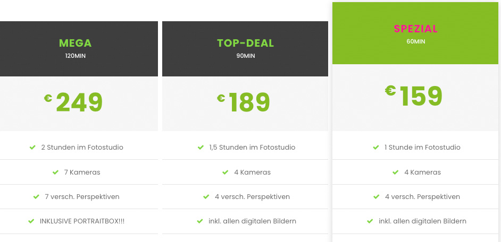Click the euro icon next to 159
The image size is (501, 242).
pos(391,90)
